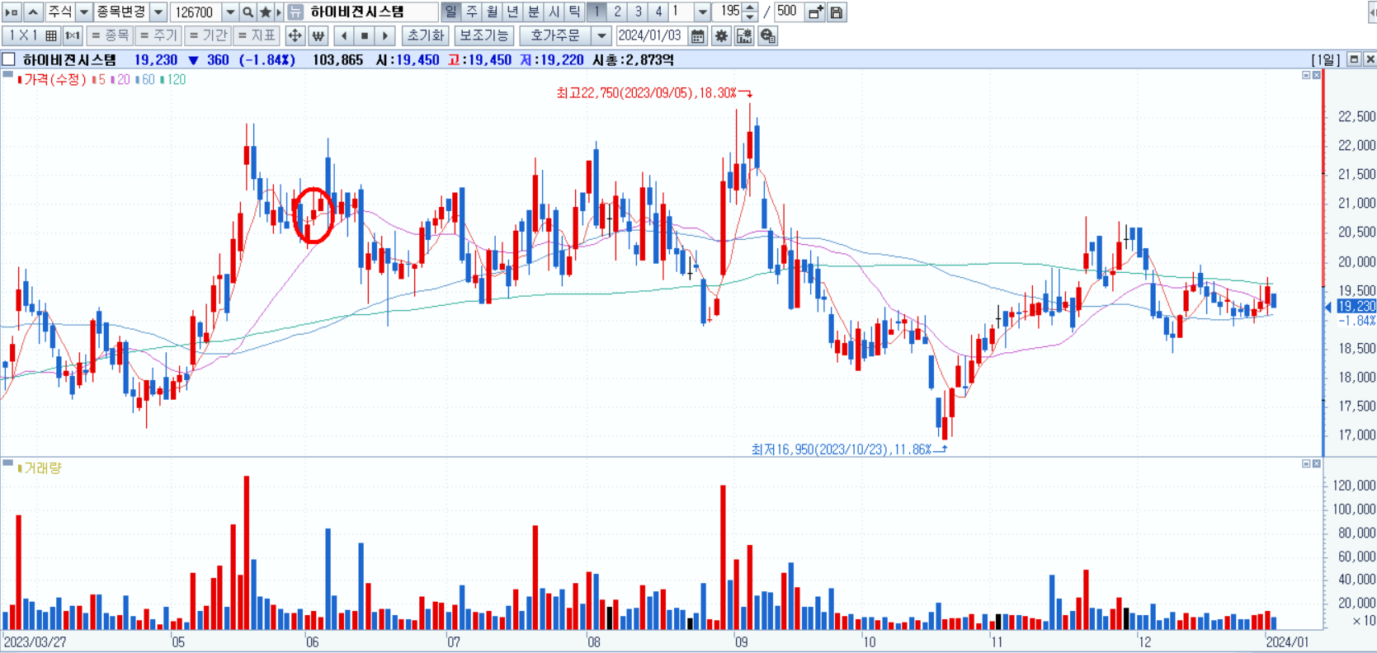
Task: Click the 120-day moving average legend
Action: pos(172,79)
